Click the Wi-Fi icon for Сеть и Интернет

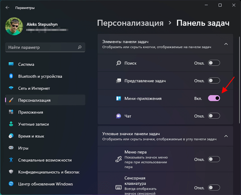click(x=11, y=88)
